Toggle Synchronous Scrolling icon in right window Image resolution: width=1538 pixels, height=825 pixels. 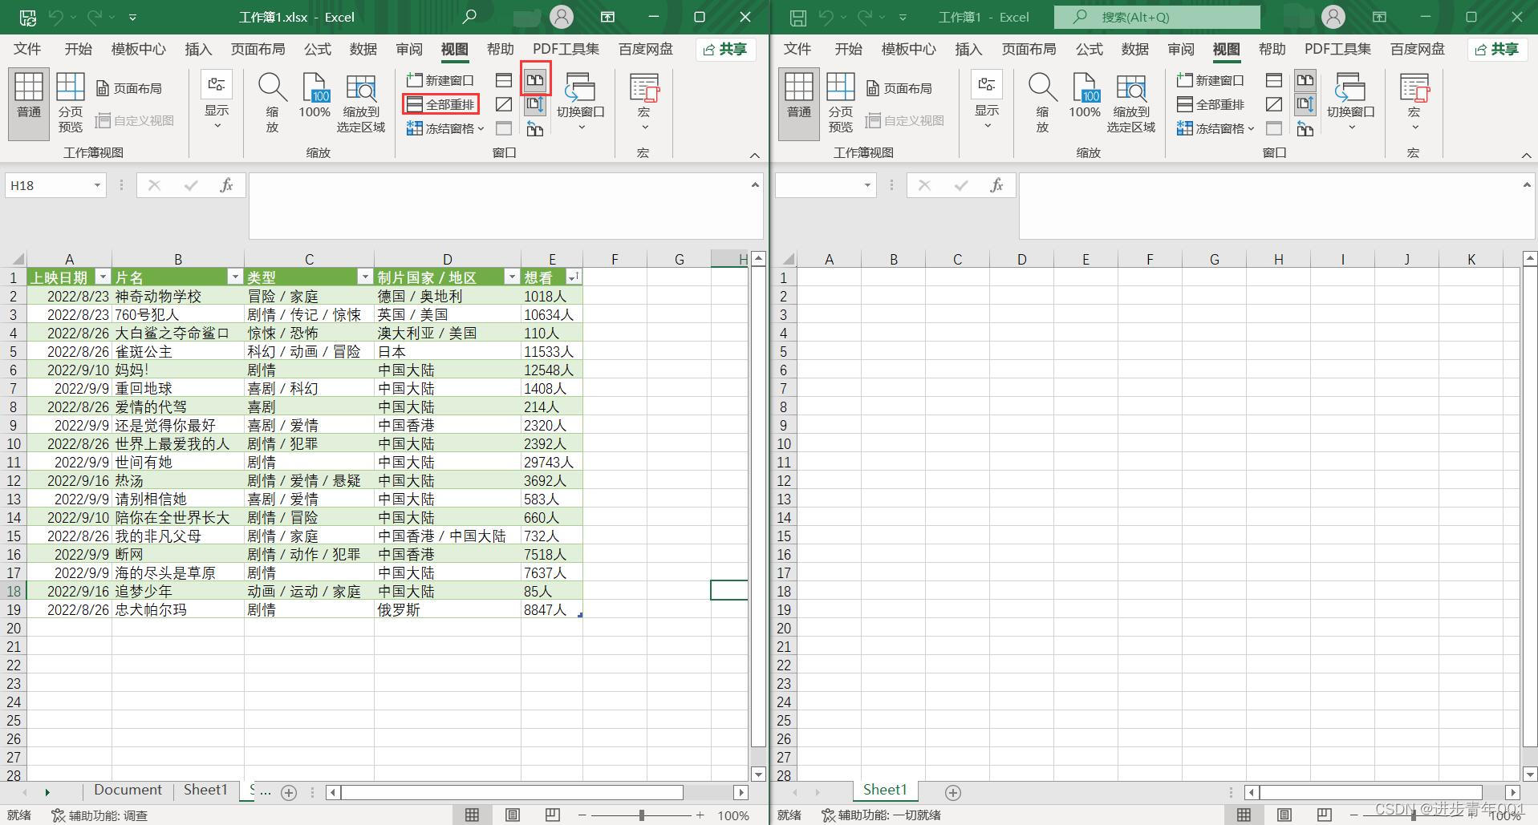coord(1305,104)
